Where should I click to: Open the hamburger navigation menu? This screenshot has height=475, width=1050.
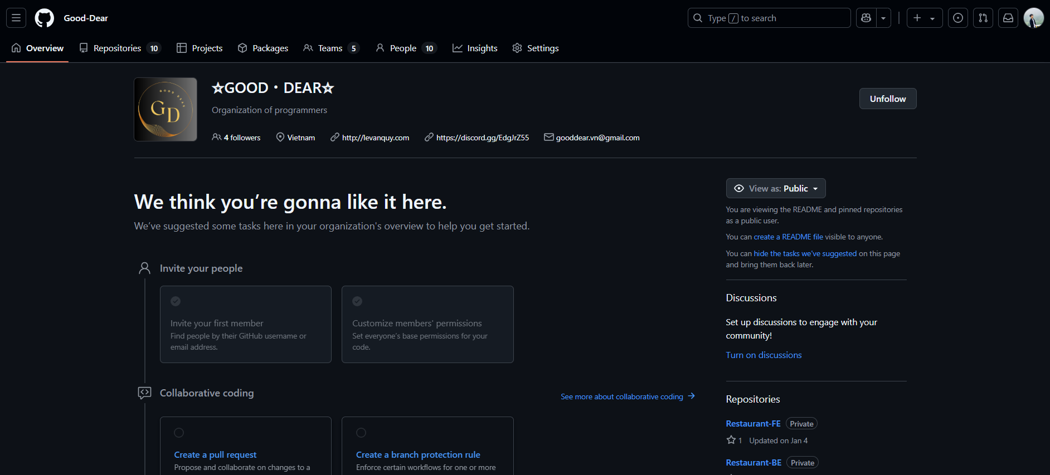pyautogui.click(x=16, y=18)
